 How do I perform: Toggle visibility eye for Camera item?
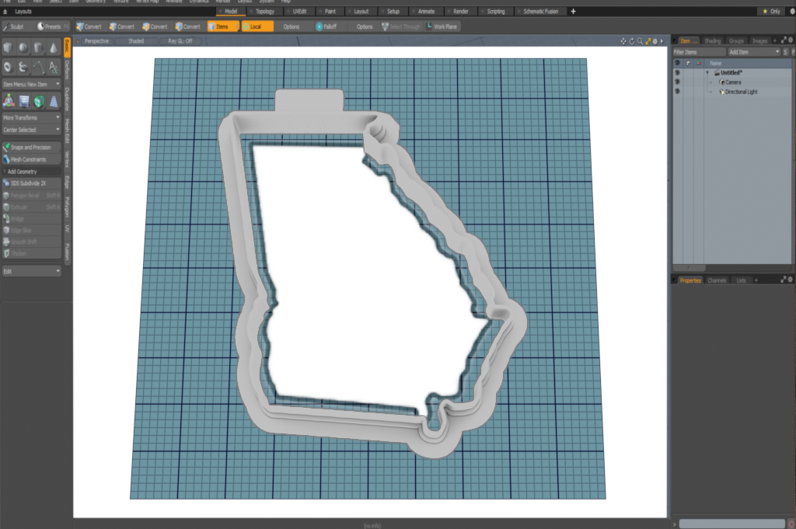click(x=677, y=82)
